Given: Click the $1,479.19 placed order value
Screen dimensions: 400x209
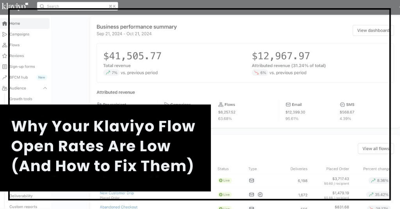Looking at the screenshot, I should click(341, 193).
